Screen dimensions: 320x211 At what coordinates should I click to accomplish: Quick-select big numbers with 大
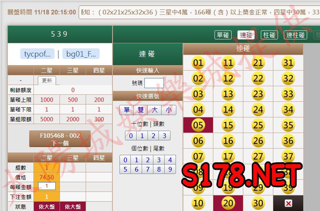pos(155,110)
